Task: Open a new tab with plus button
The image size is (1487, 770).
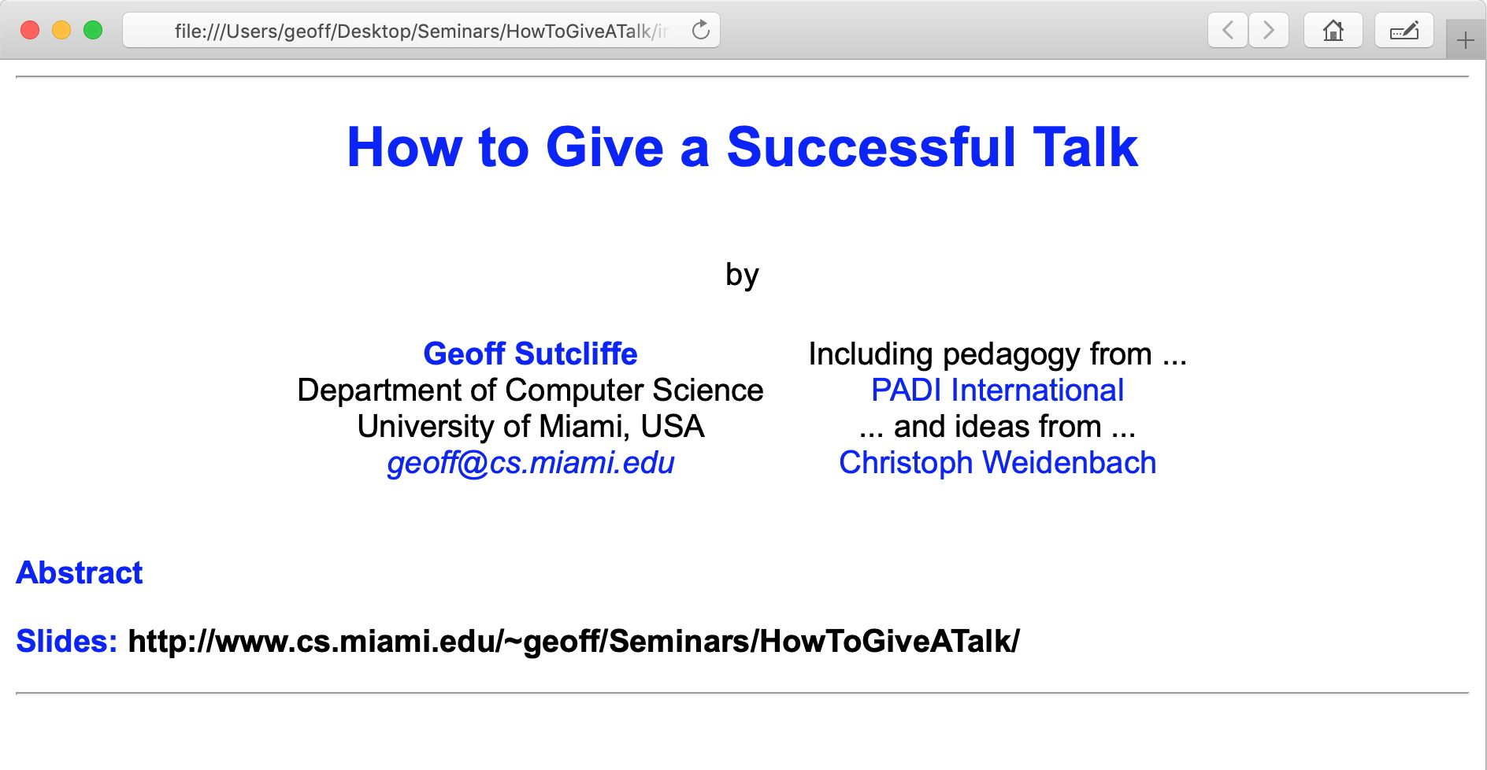Action: [x=1465, y=40]
